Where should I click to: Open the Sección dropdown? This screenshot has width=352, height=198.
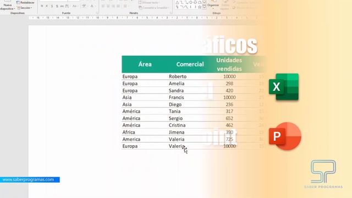pyautogui.click(x=24, y=8)
